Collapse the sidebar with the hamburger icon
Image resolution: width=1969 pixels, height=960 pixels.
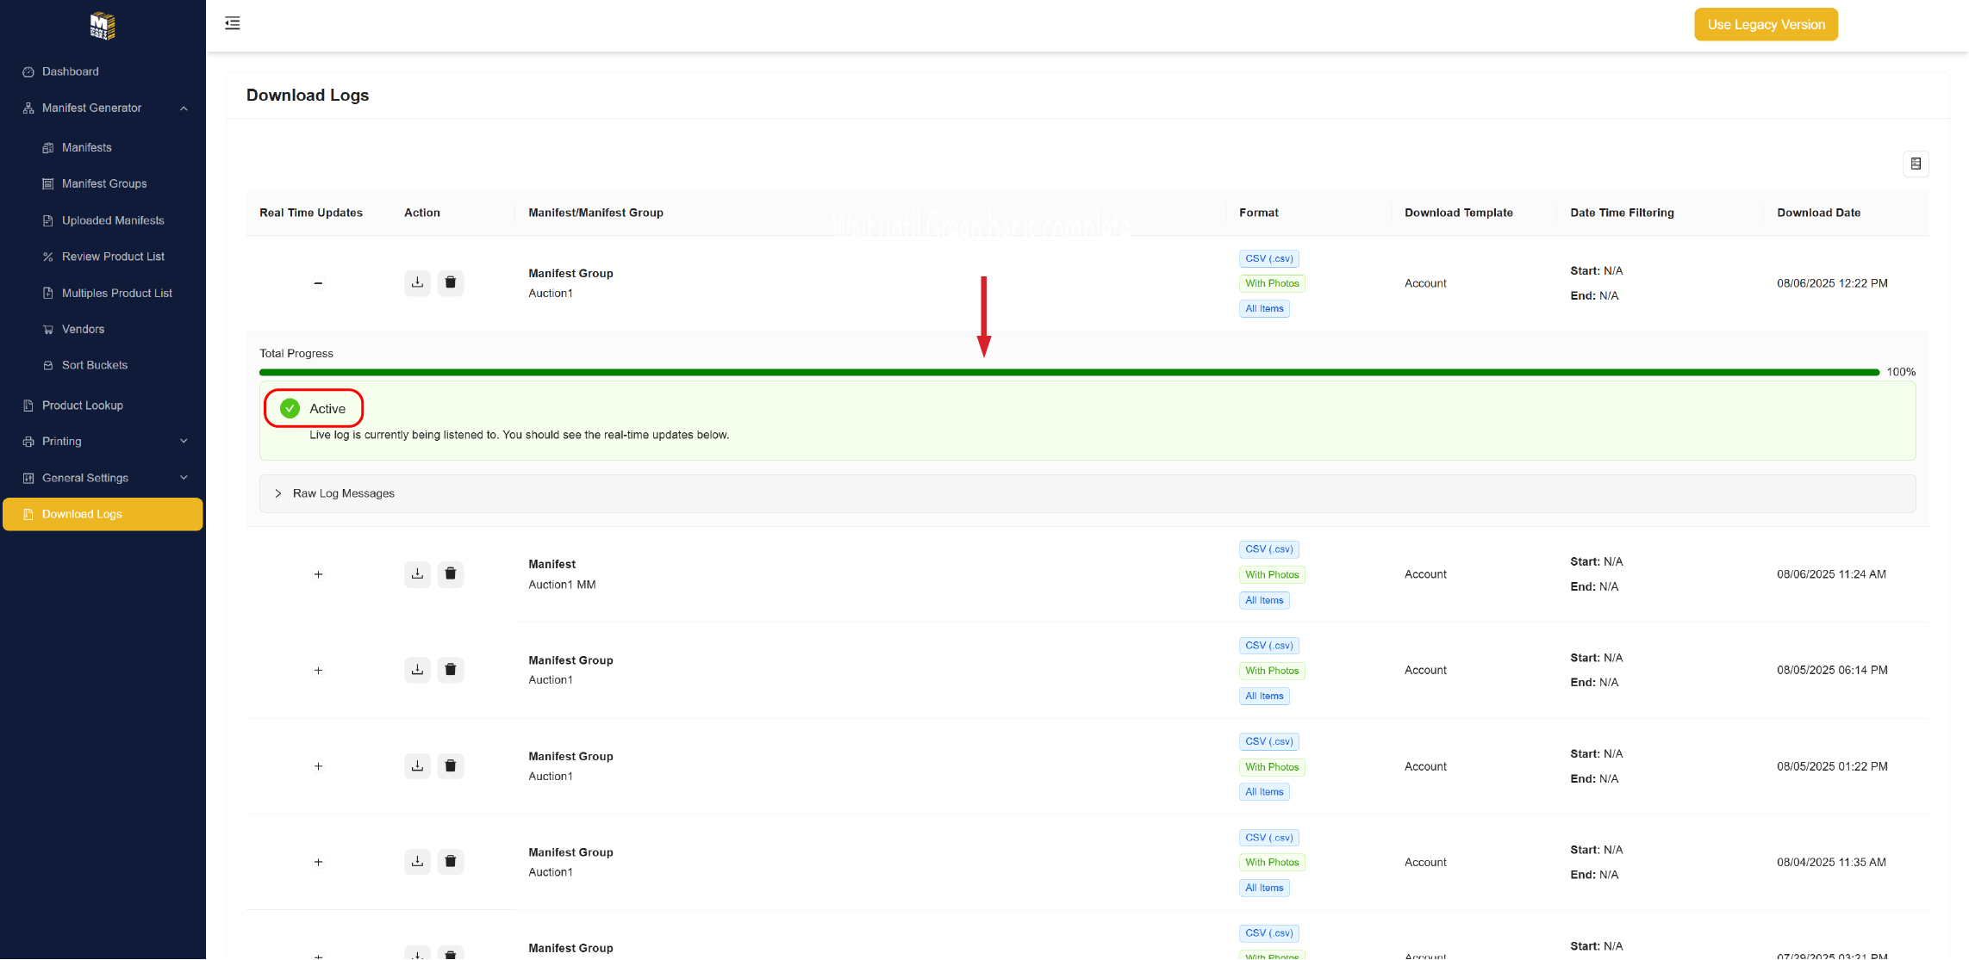click(232, 23)
